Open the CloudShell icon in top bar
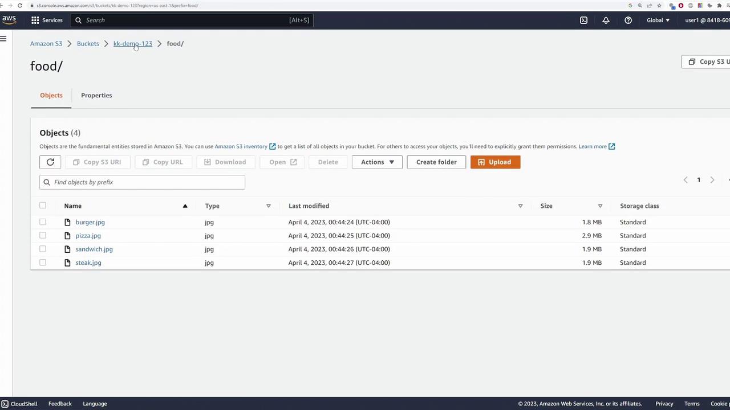 click(x=583, y=20)
